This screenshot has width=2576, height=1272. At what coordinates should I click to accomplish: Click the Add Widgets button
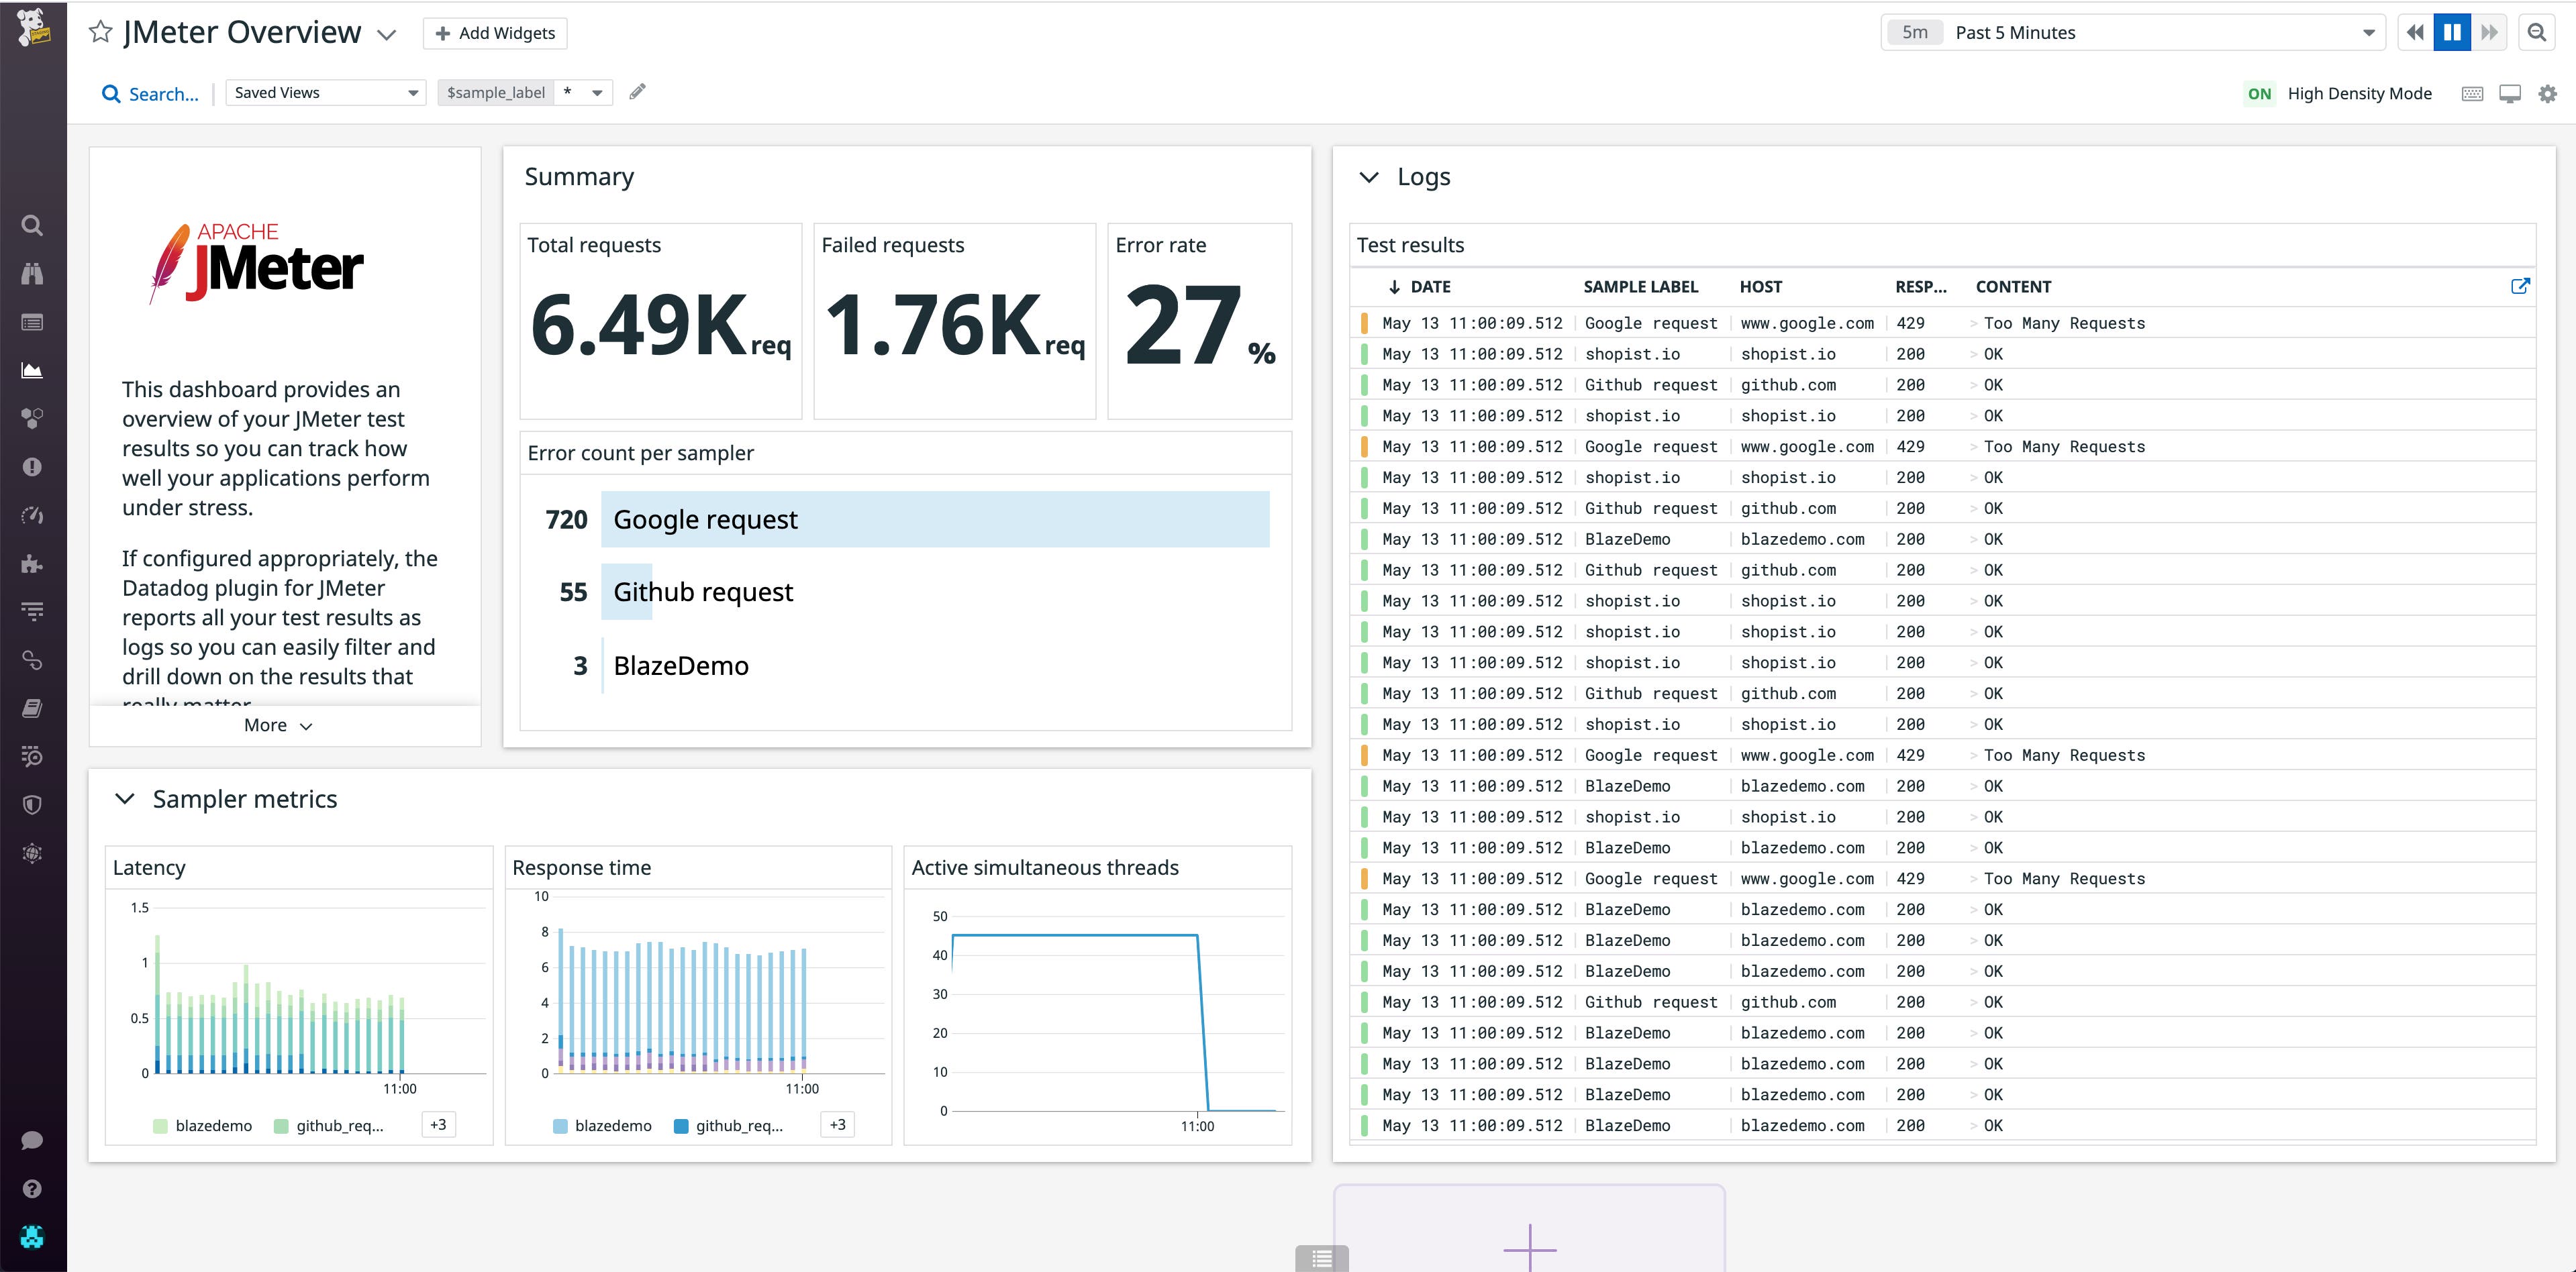(x=495, y=33)
